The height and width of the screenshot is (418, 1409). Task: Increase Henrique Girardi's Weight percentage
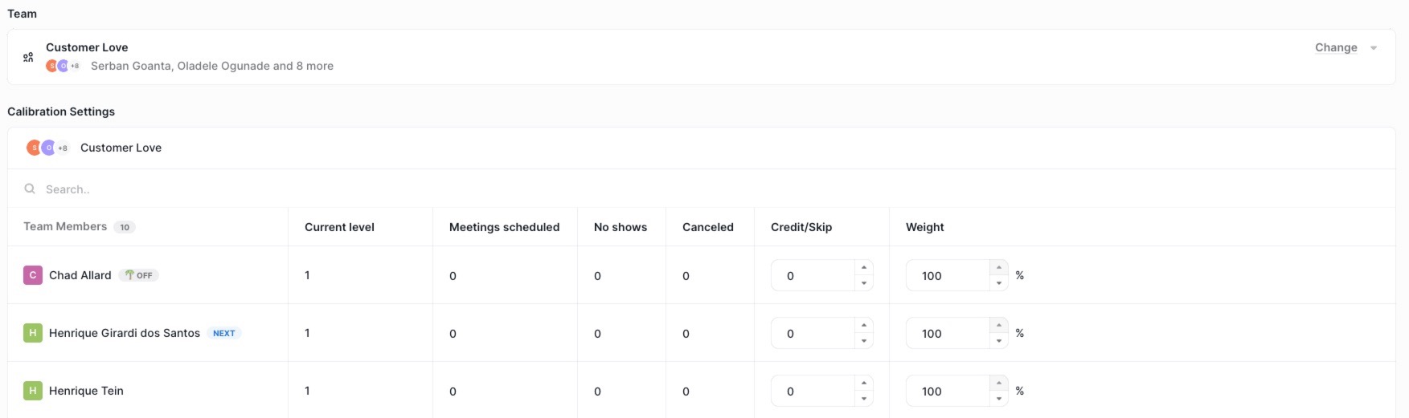click(x=998, y=326)
